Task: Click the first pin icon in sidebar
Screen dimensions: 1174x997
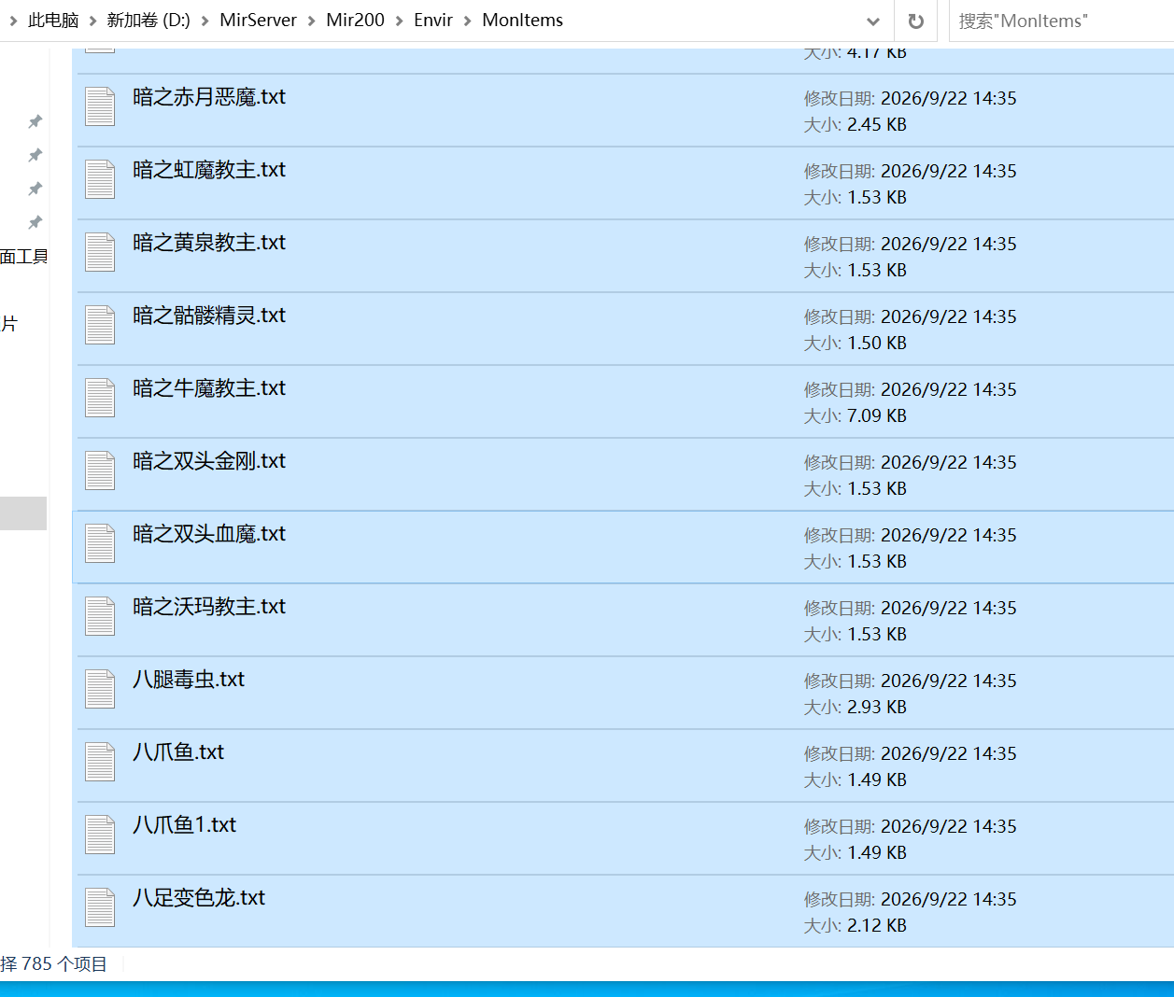Action: 35,121
